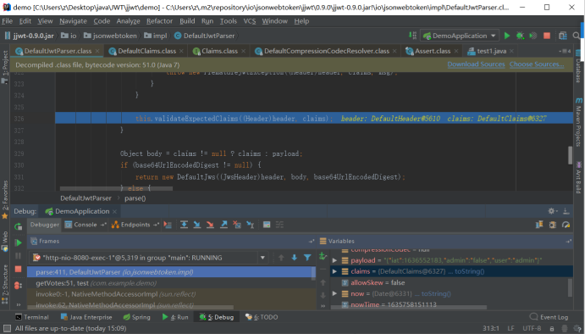Screen dimensions: 585x334
Task: Run DemoApplication with the green toolbar arrow
Action: 507,36
